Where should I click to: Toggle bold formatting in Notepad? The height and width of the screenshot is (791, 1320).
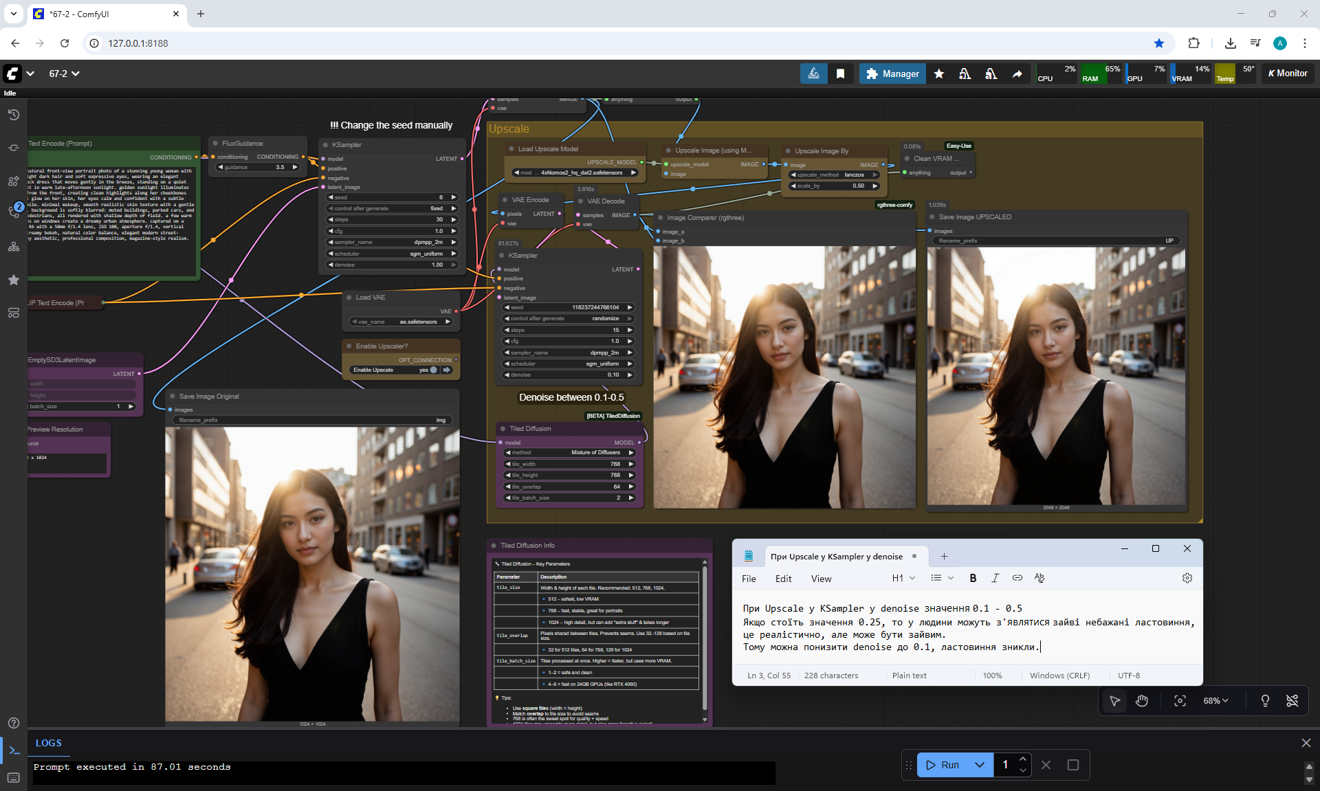pos(973,578)
